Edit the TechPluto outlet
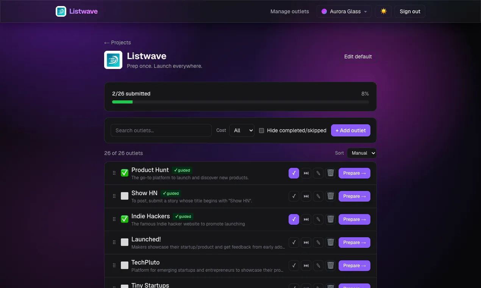Image resolution: width=481 pixels, height=288 pixels. click(318, 266)
